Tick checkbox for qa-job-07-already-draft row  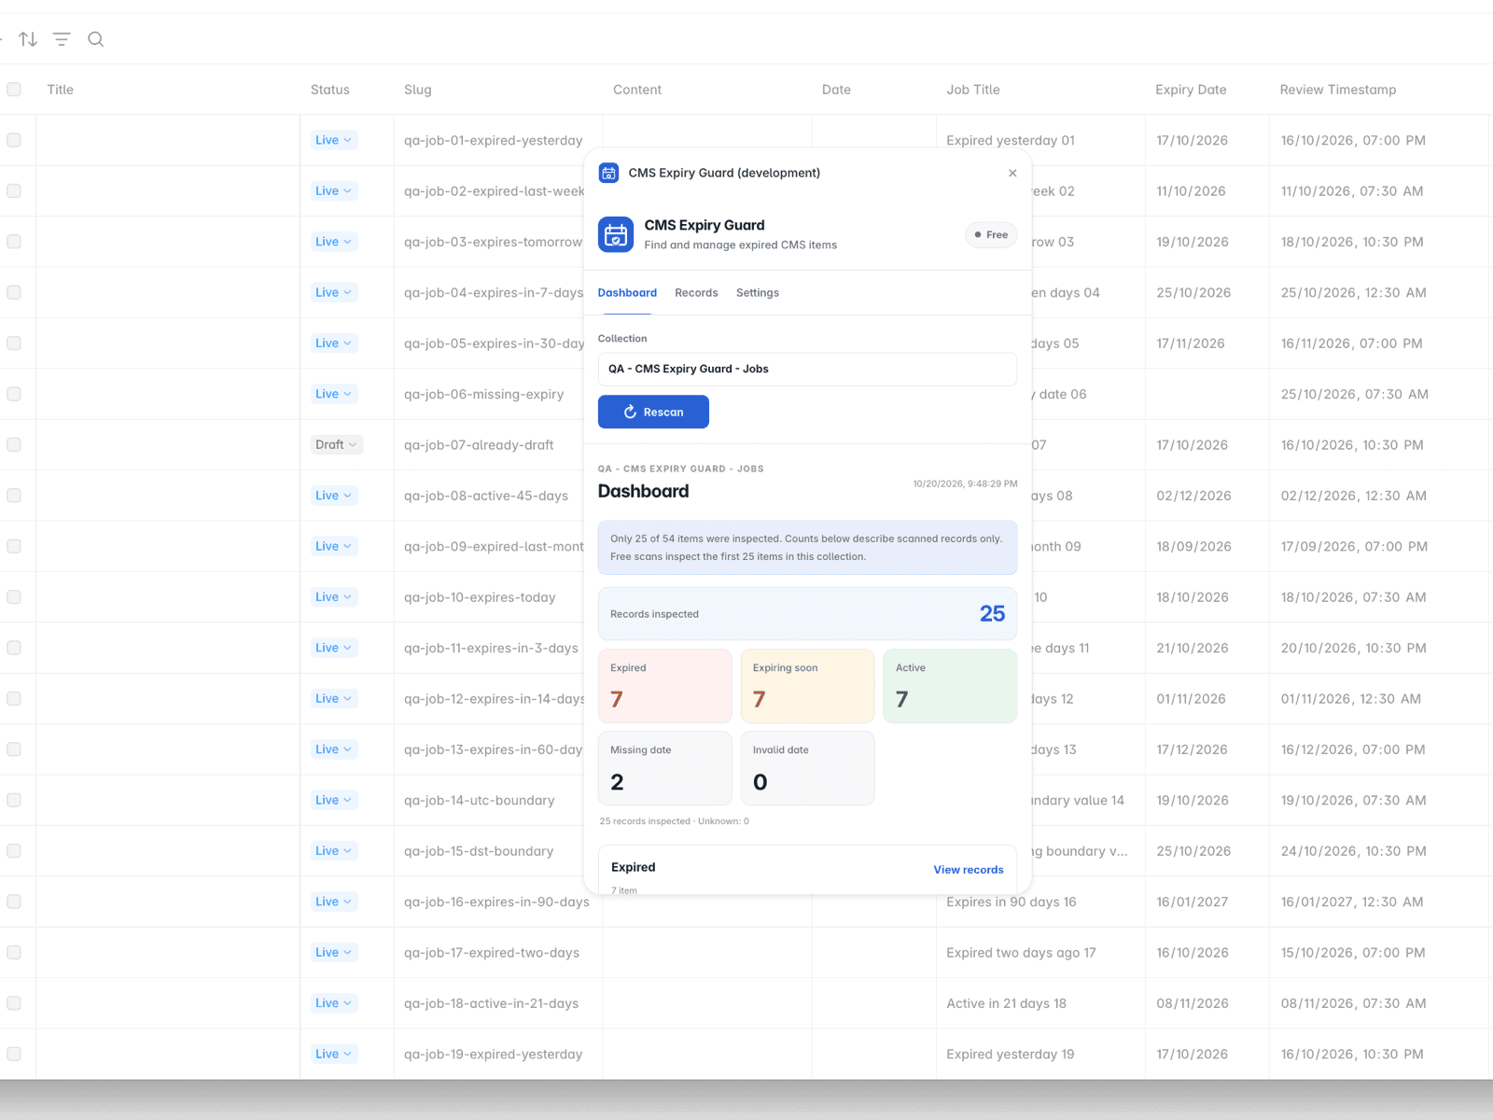coord(14,445)
